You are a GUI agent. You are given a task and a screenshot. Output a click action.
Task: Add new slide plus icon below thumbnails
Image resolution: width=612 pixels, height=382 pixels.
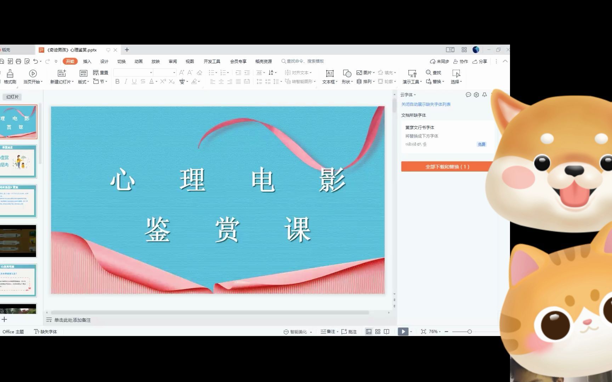(4, 319)
